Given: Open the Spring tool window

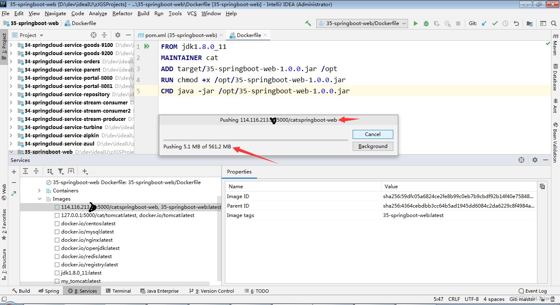Looking at the screenshot, I should pos(48,291).
